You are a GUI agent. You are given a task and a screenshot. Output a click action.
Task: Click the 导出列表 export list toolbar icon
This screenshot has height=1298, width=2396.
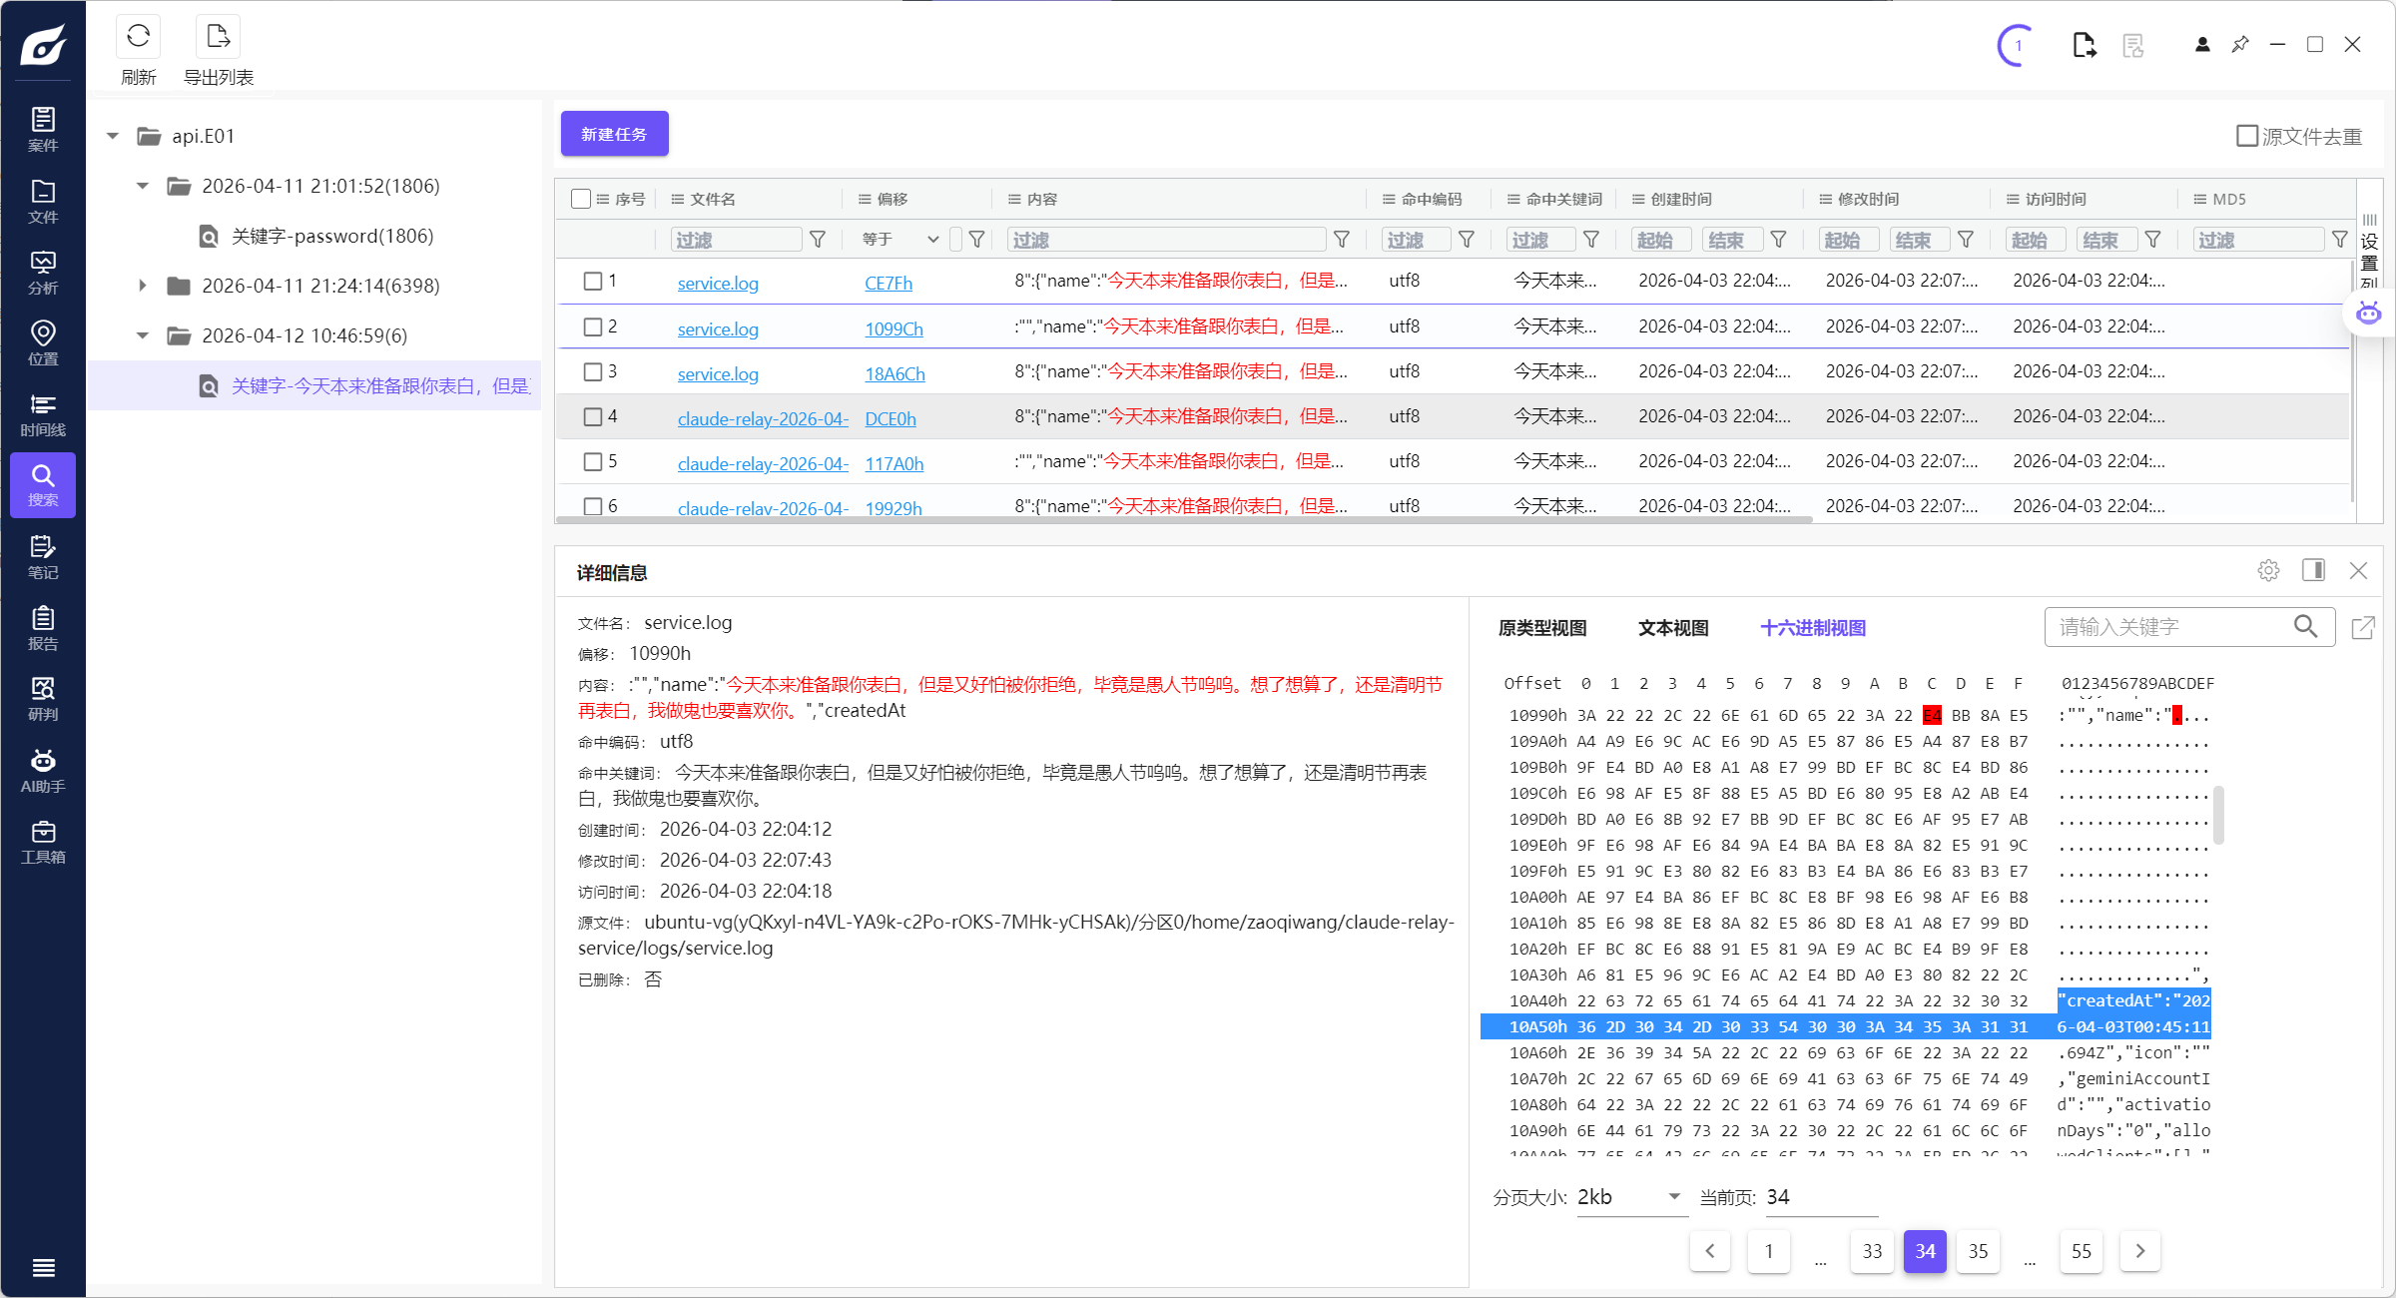click(x=218, y=38)
